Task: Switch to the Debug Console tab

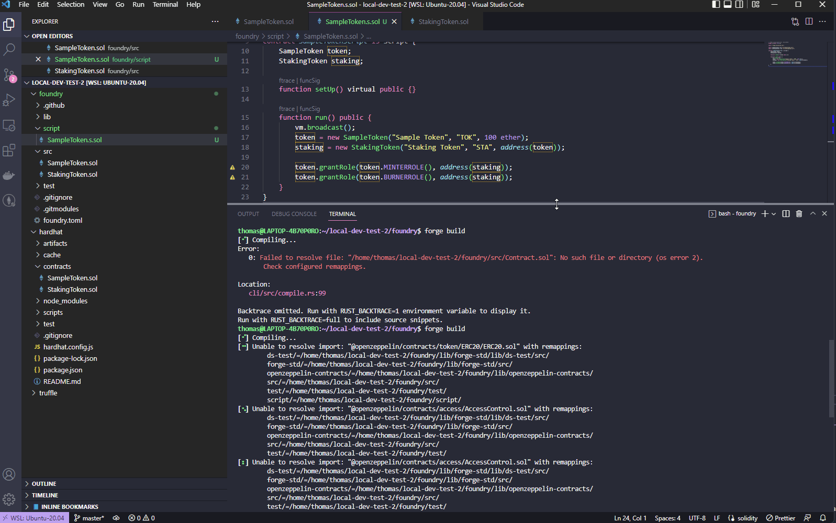Action: point(294,214)
